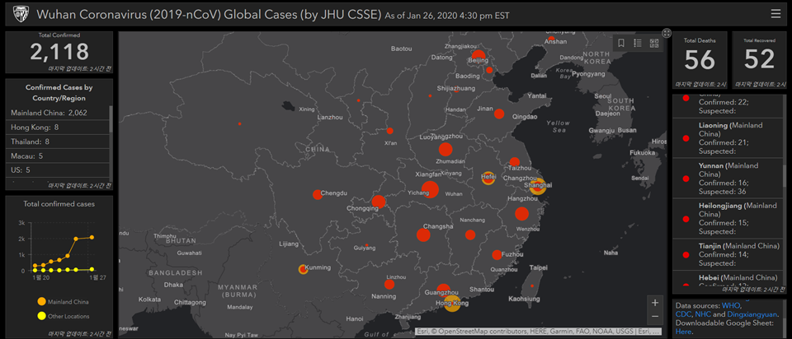Select the Yunnan entry in province list
The width and height of the screenshot is (792, 339).
point(728,179)
